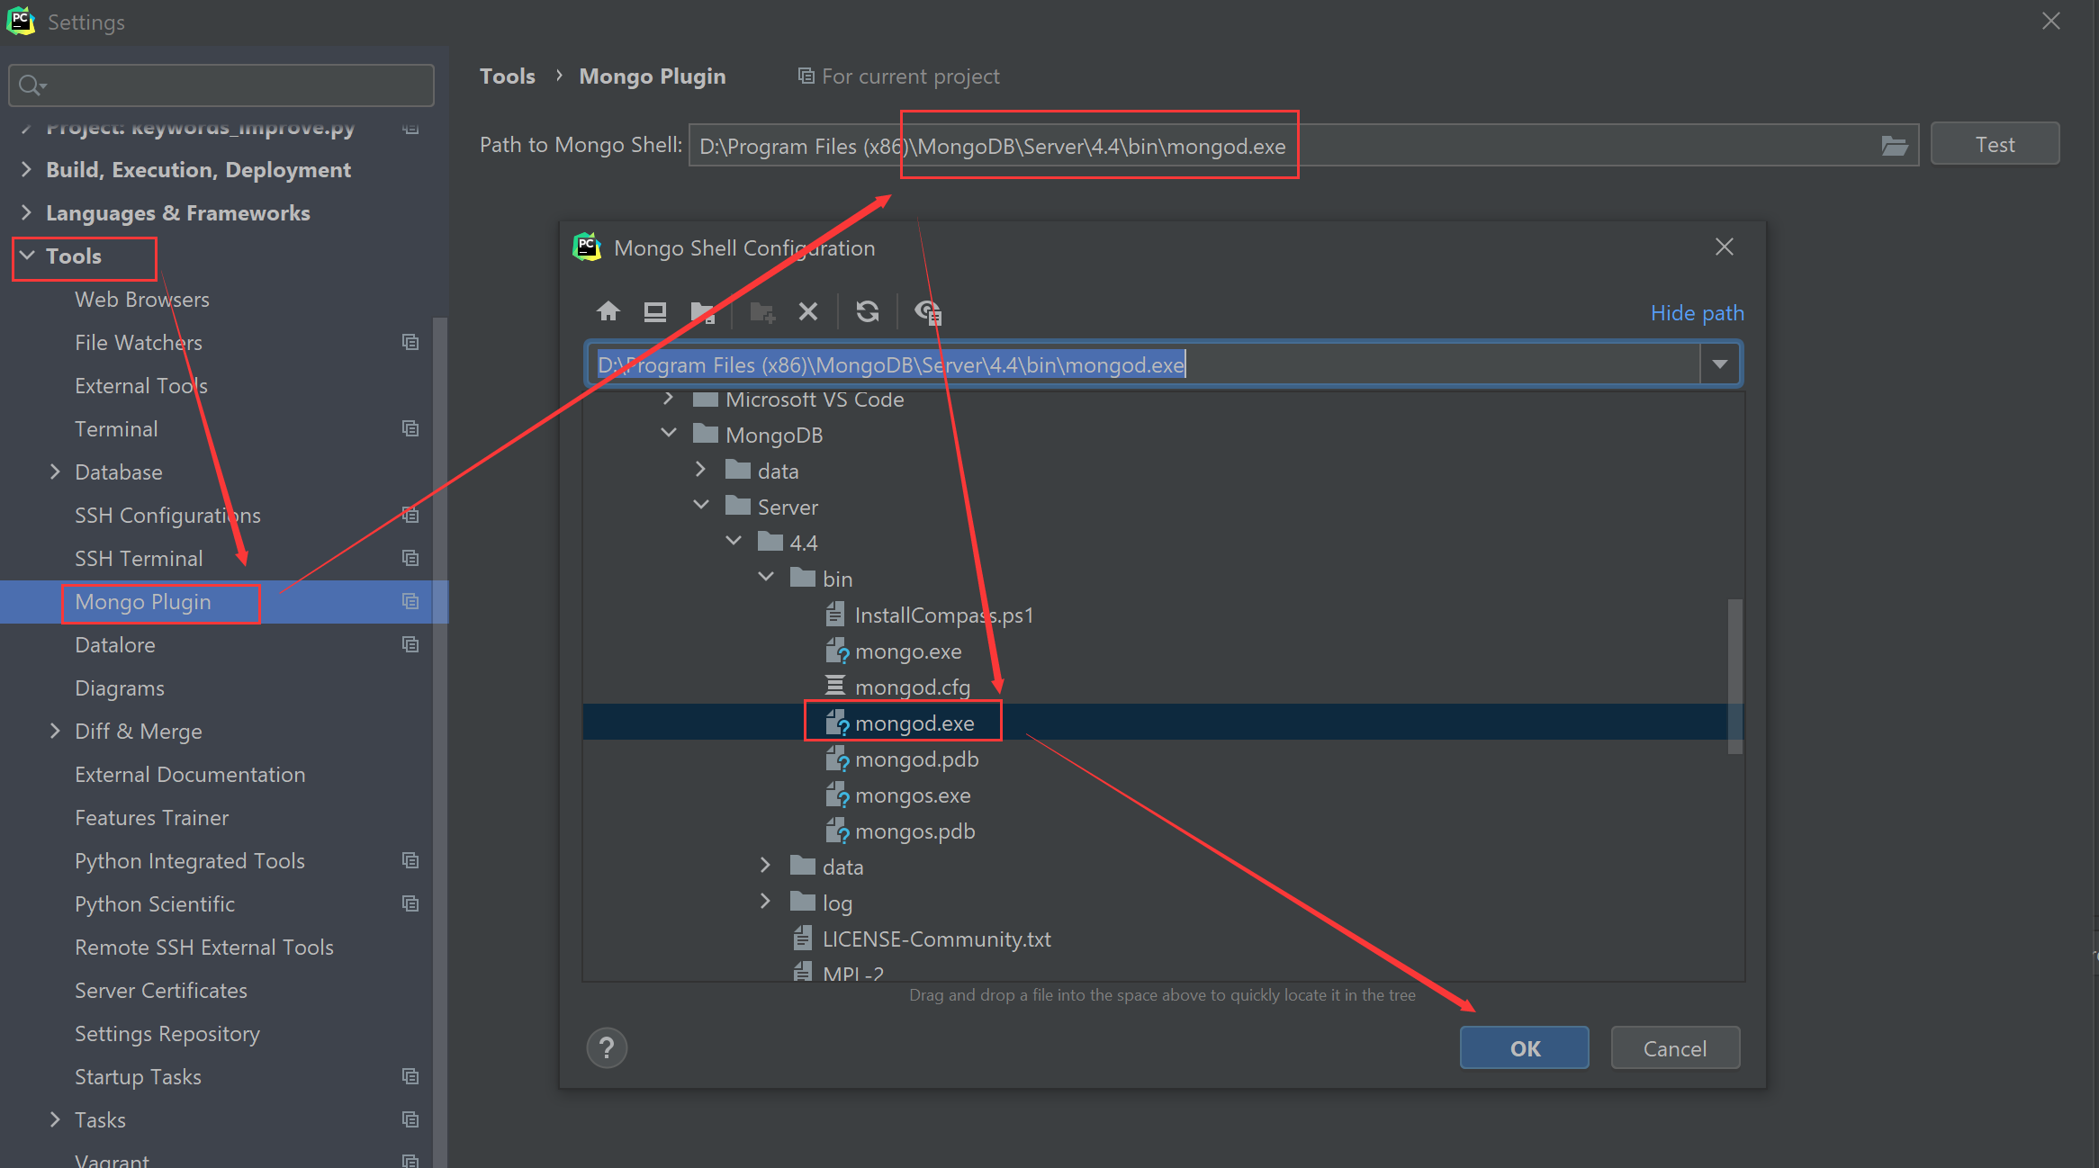Click the Delete icon in the file chooser toolbar
The width and height of the screenshot is (2099, 1168).
807,311
